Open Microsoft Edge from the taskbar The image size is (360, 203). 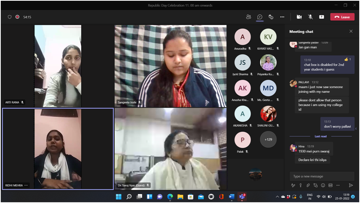tap(170, 197)
